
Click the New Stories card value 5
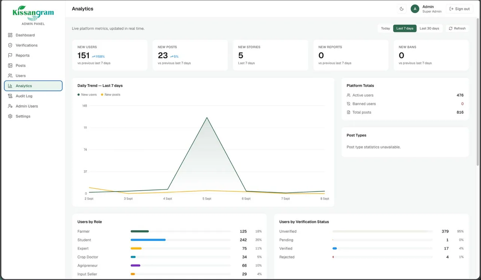pos(240,56)
